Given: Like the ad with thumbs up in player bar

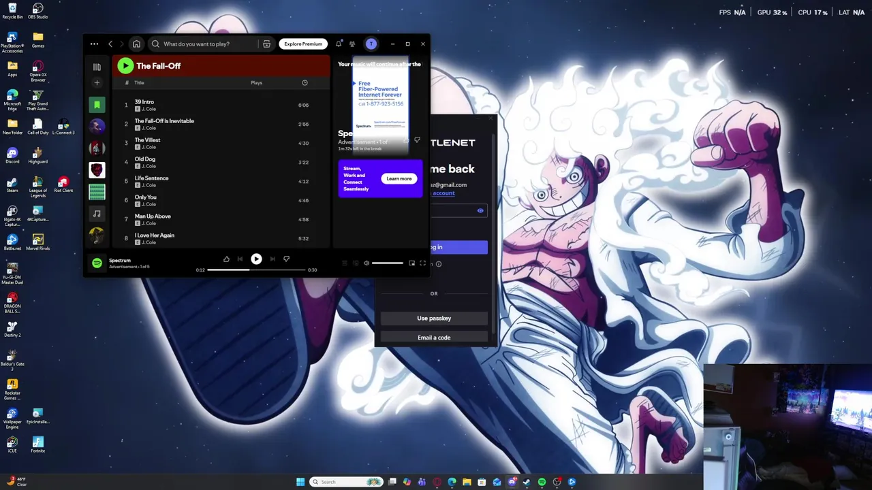Looking at the screenshot, I should coord(226,259).
